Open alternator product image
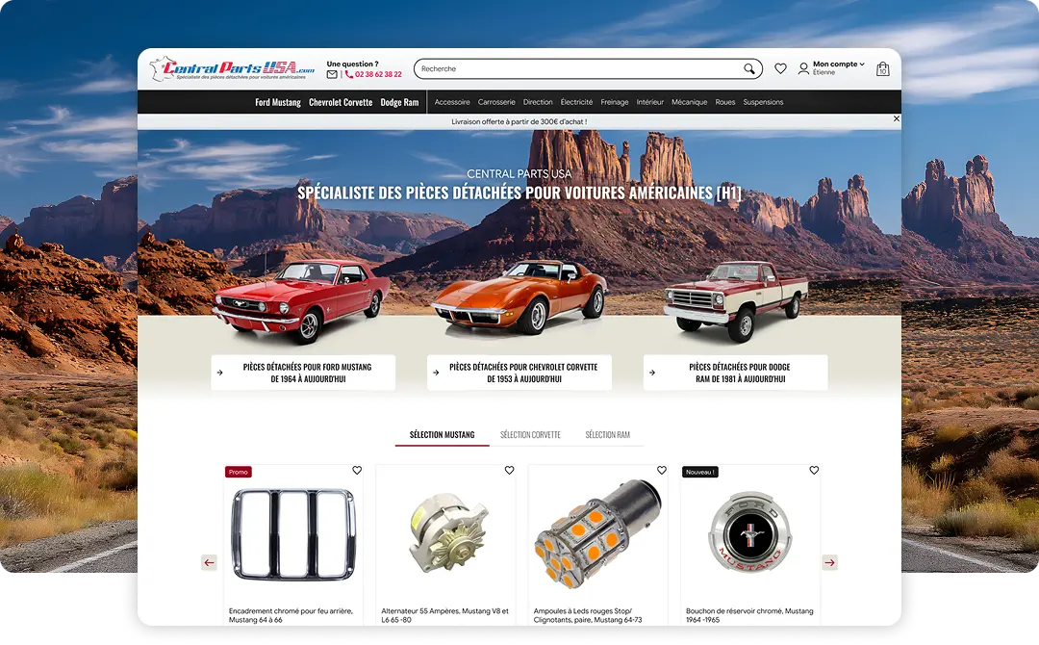1039x645 pixels. pyautogui.click(x=447, y=532)
